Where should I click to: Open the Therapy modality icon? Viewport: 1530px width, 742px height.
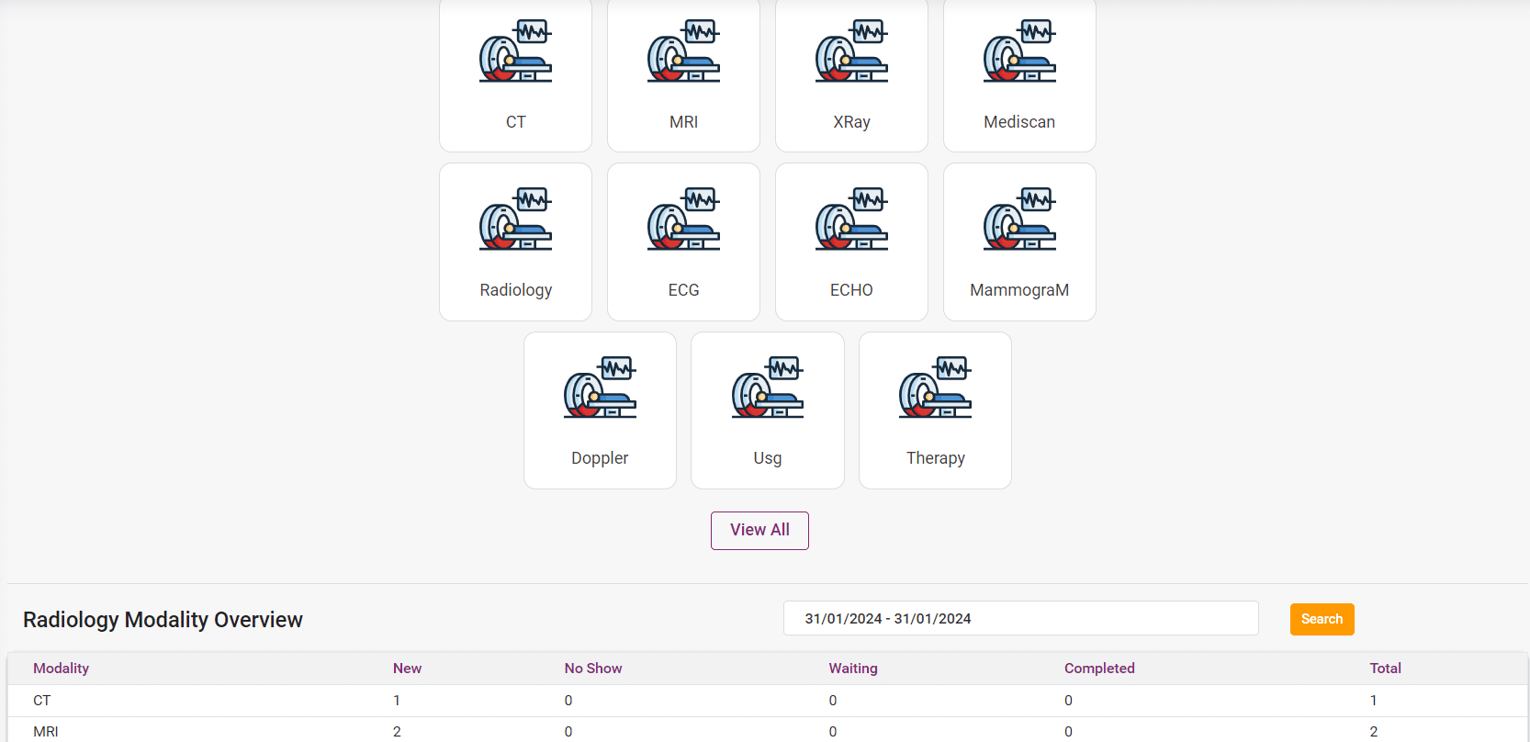point(935,388)
